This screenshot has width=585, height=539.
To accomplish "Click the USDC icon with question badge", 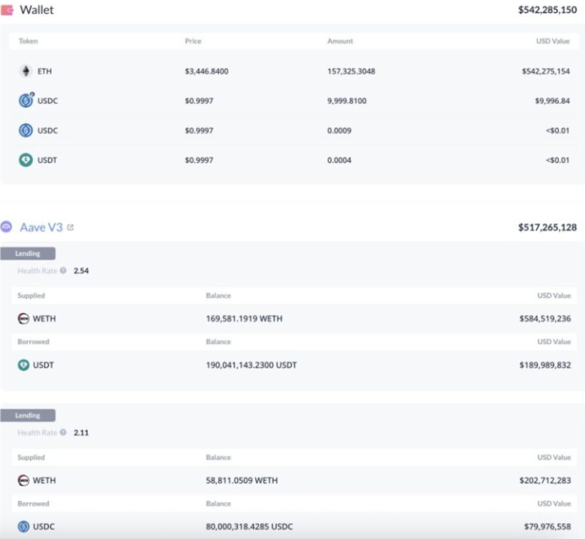I will pos(26,100).
